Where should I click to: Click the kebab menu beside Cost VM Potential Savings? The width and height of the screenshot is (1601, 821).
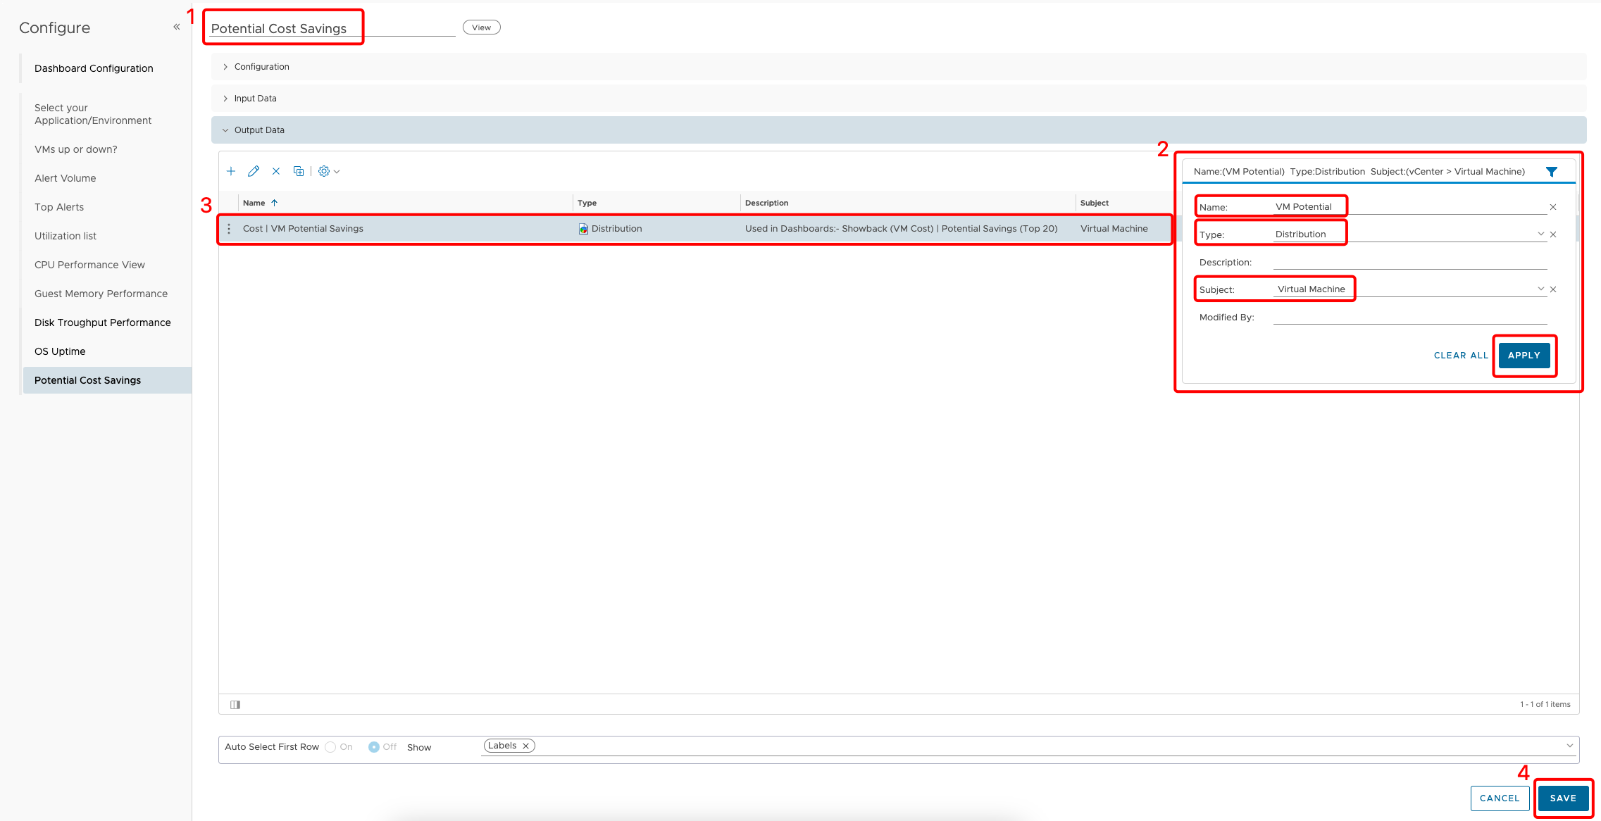[229, 228]
